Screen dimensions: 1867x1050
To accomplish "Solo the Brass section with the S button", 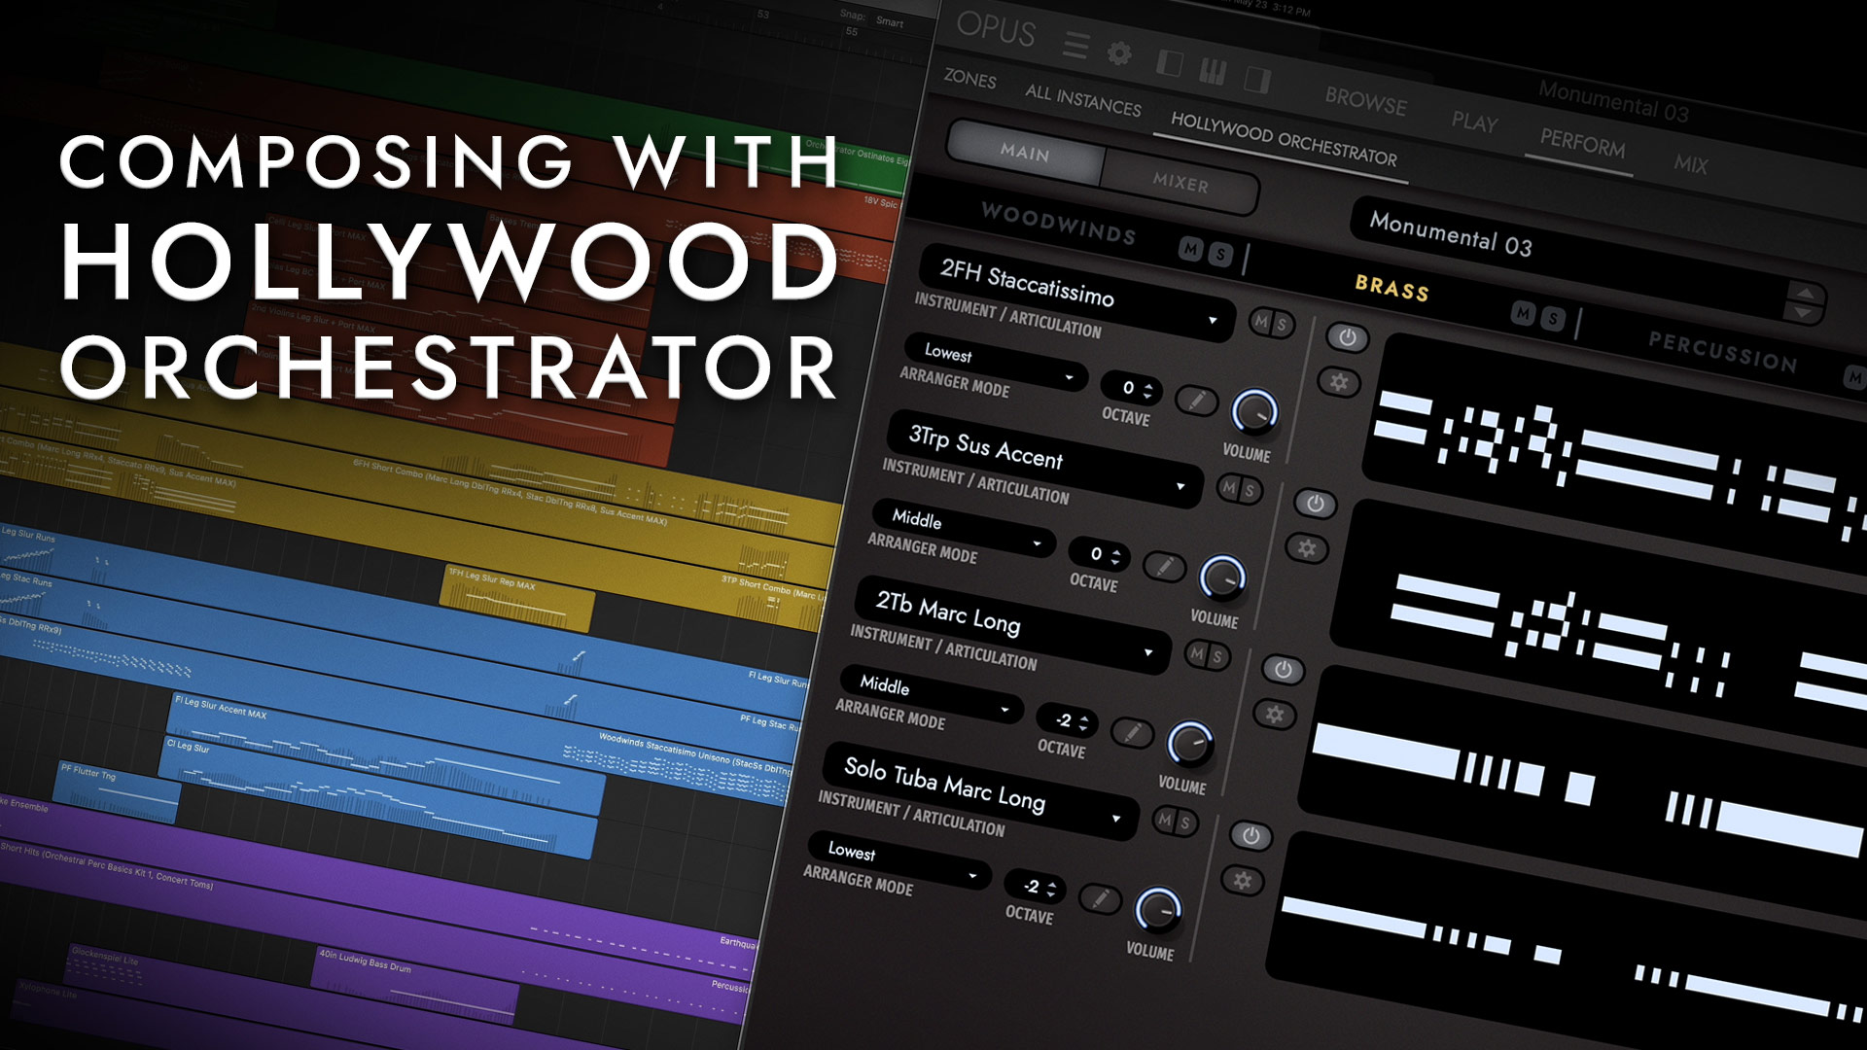I will coord(1554,318).
